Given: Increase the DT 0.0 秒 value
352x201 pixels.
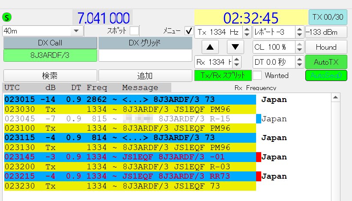Looking at the screenshot, I should tap(299, 59).
